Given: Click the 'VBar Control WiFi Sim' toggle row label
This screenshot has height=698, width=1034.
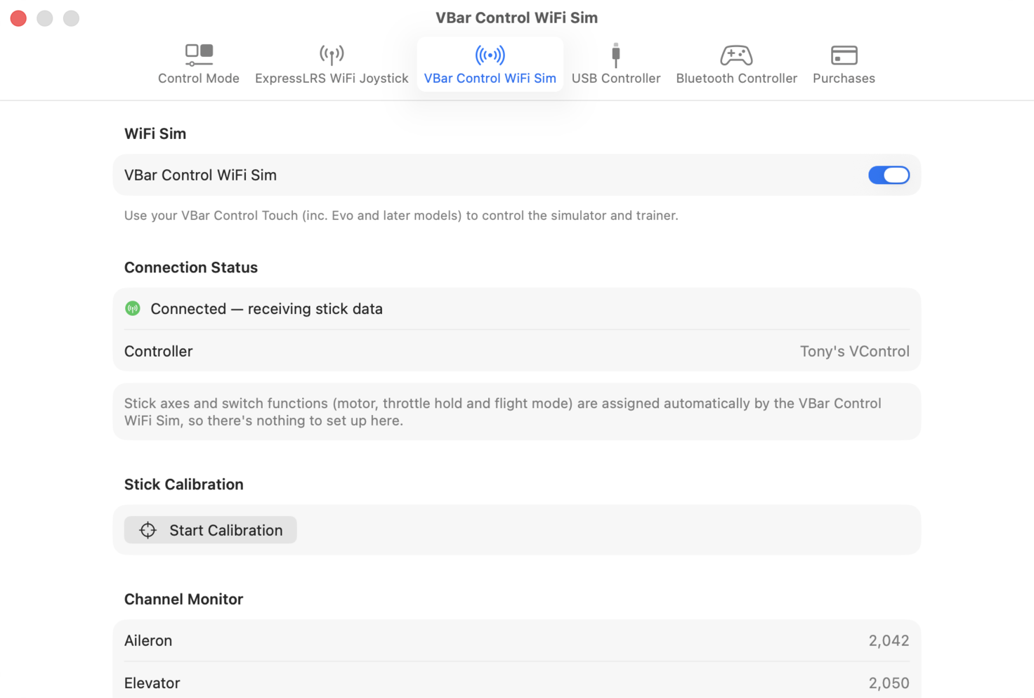Looking at the screenshot, I should (x=200, y=175).
